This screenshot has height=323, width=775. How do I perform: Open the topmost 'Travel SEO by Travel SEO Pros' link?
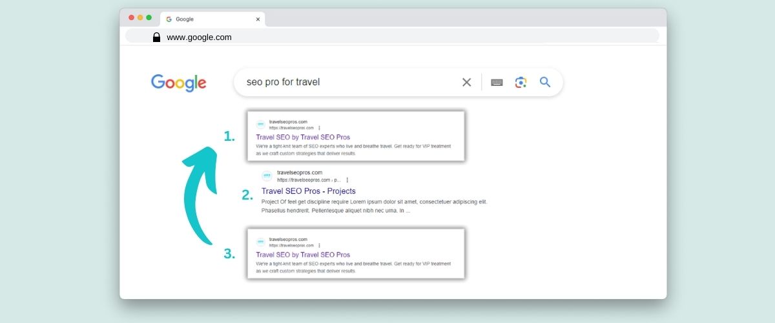click(x=303, y=137)
